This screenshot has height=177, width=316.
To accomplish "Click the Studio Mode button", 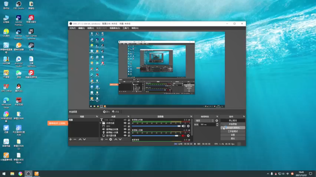I will (x=233, y=131).
